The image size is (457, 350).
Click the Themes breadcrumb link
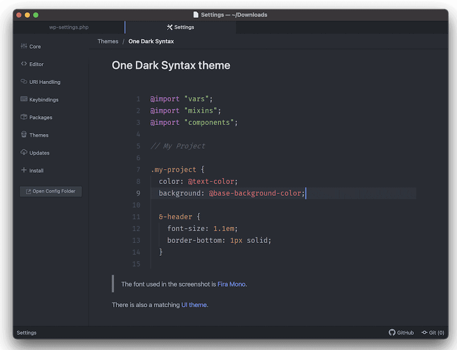[x=108, y=41]
